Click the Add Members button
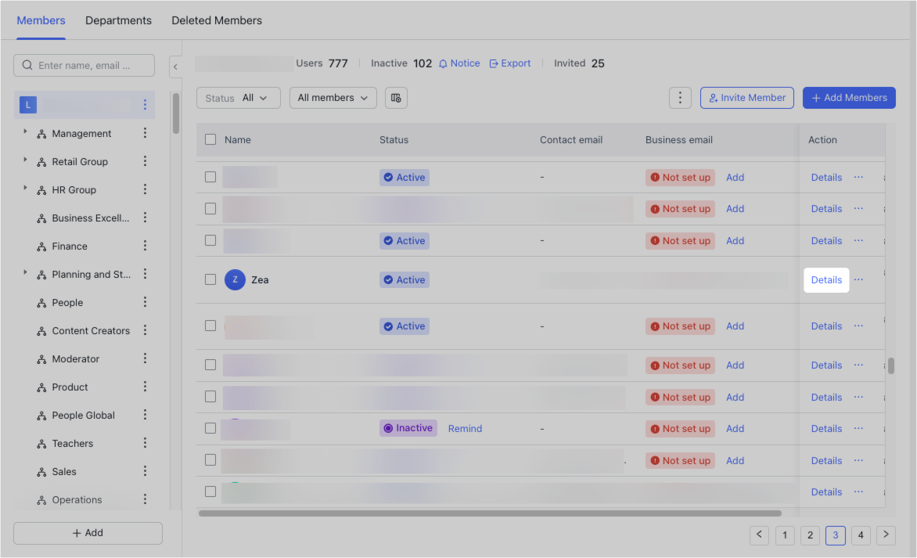The width and height of the screenshot is (917, 558). 849,98
